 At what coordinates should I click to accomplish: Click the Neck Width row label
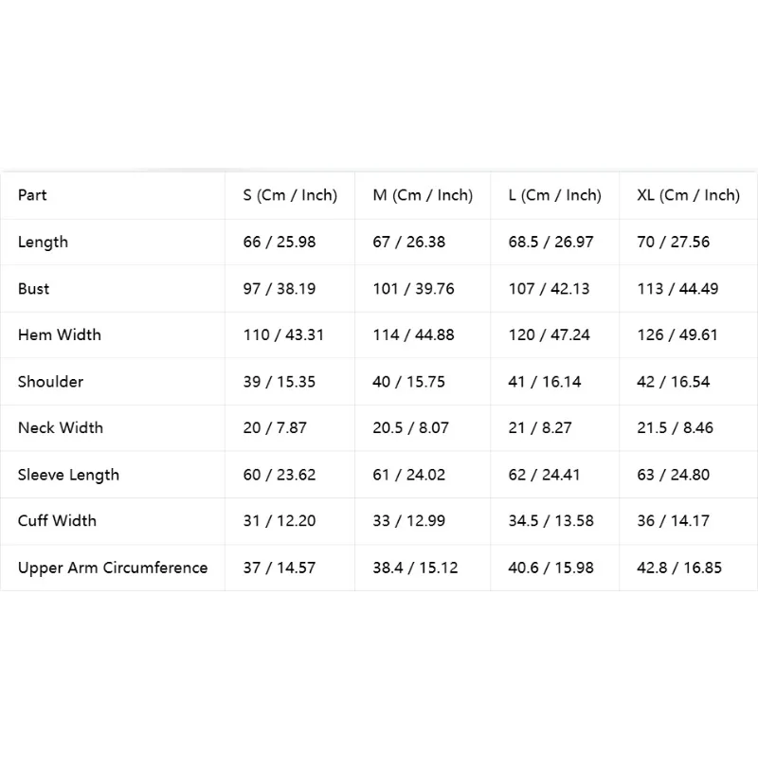(x=61, y=428)
